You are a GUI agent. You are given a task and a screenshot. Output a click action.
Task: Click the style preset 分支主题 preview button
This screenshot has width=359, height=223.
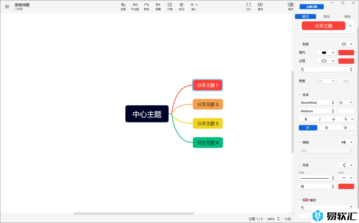tap(323, 26)
